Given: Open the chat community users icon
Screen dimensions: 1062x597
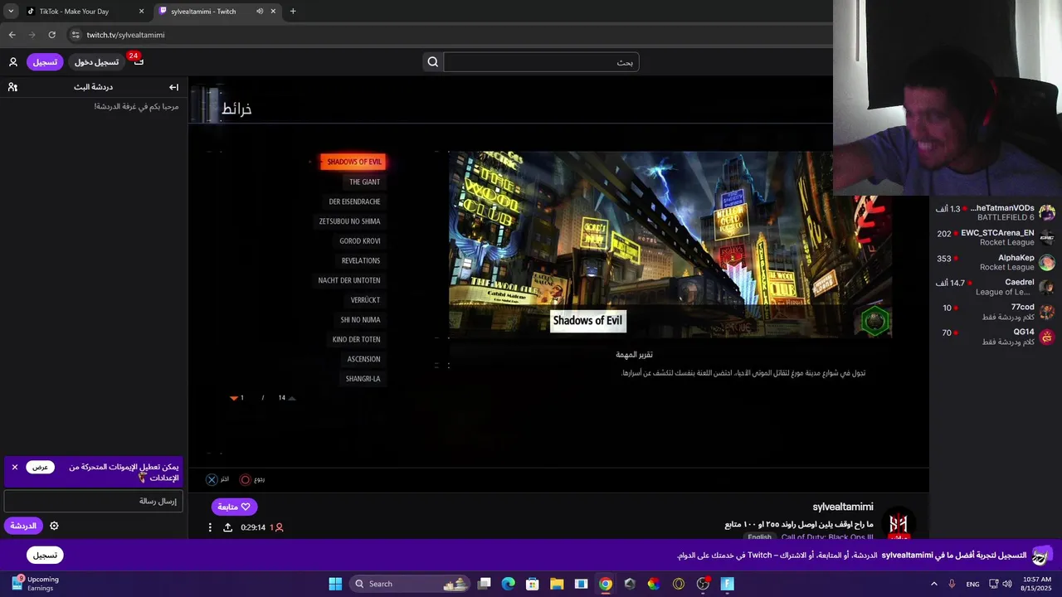Looking at the screenshot, I should point(12,87).
